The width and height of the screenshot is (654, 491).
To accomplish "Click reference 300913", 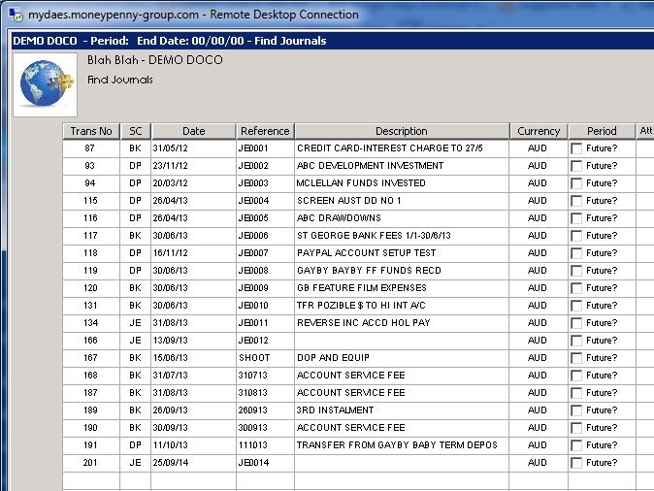I will point(252,428).
